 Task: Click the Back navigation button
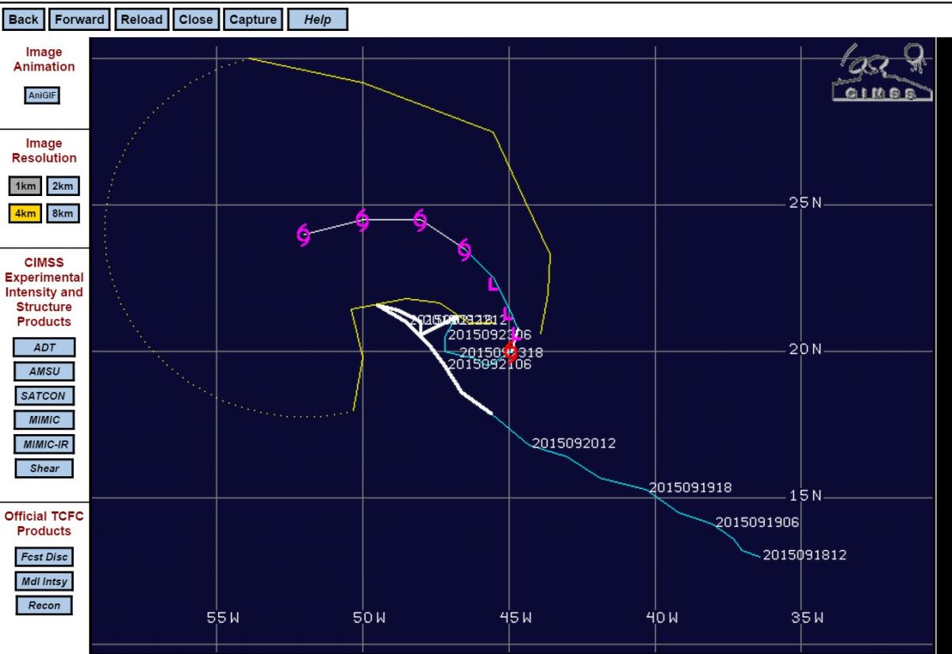23,20
